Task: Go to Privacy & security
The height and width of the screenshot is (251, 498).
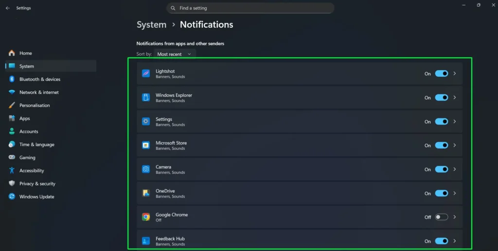Action: coord(51,183)
